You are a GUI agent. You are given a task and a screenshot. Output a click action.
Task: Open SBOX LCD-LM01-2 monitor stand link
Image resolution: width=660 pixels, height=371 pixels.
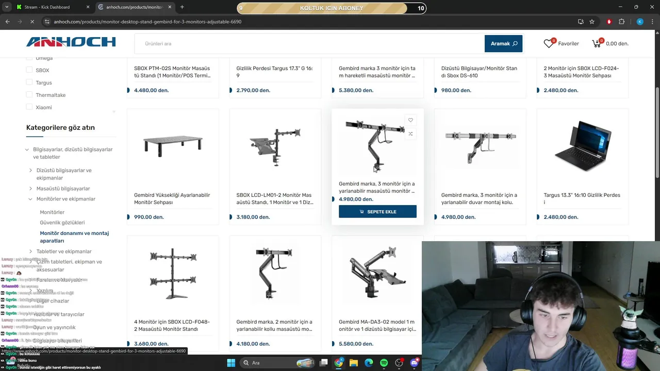[274, 199]
